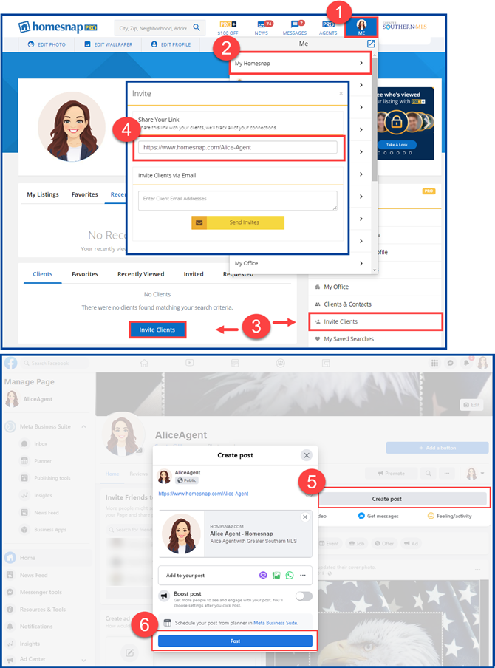
Task: Open the PRO+ $100 OFF offer
Action: [x=228, y=27]
